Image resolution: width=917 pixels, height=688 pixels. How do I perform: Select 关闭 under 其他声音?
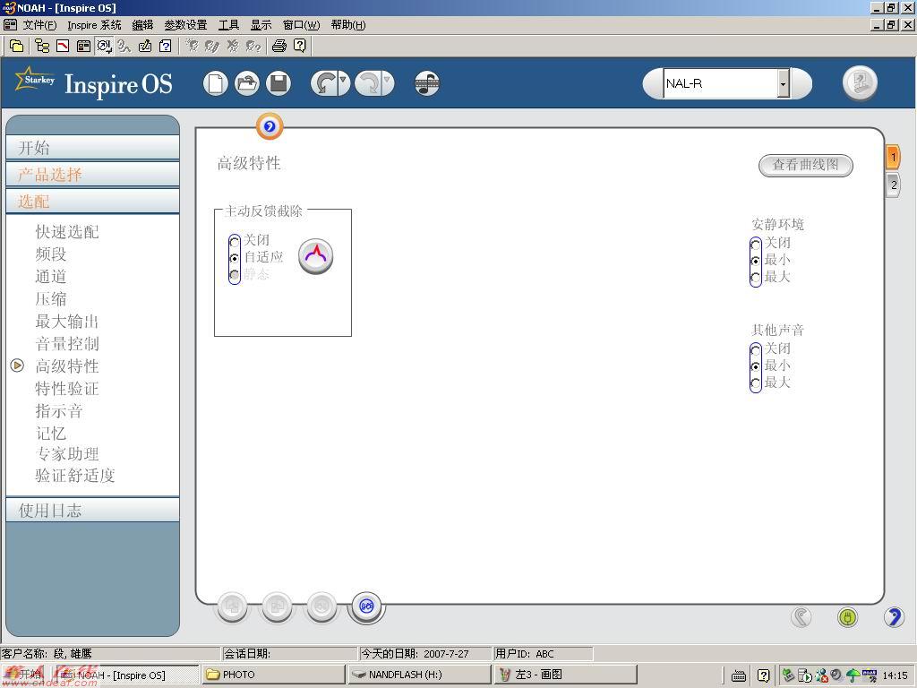pyautogui.click(x=756, y=350)
